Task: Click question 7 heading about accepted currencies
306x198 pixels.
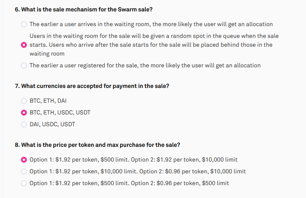Action: (x=92, y=86)
